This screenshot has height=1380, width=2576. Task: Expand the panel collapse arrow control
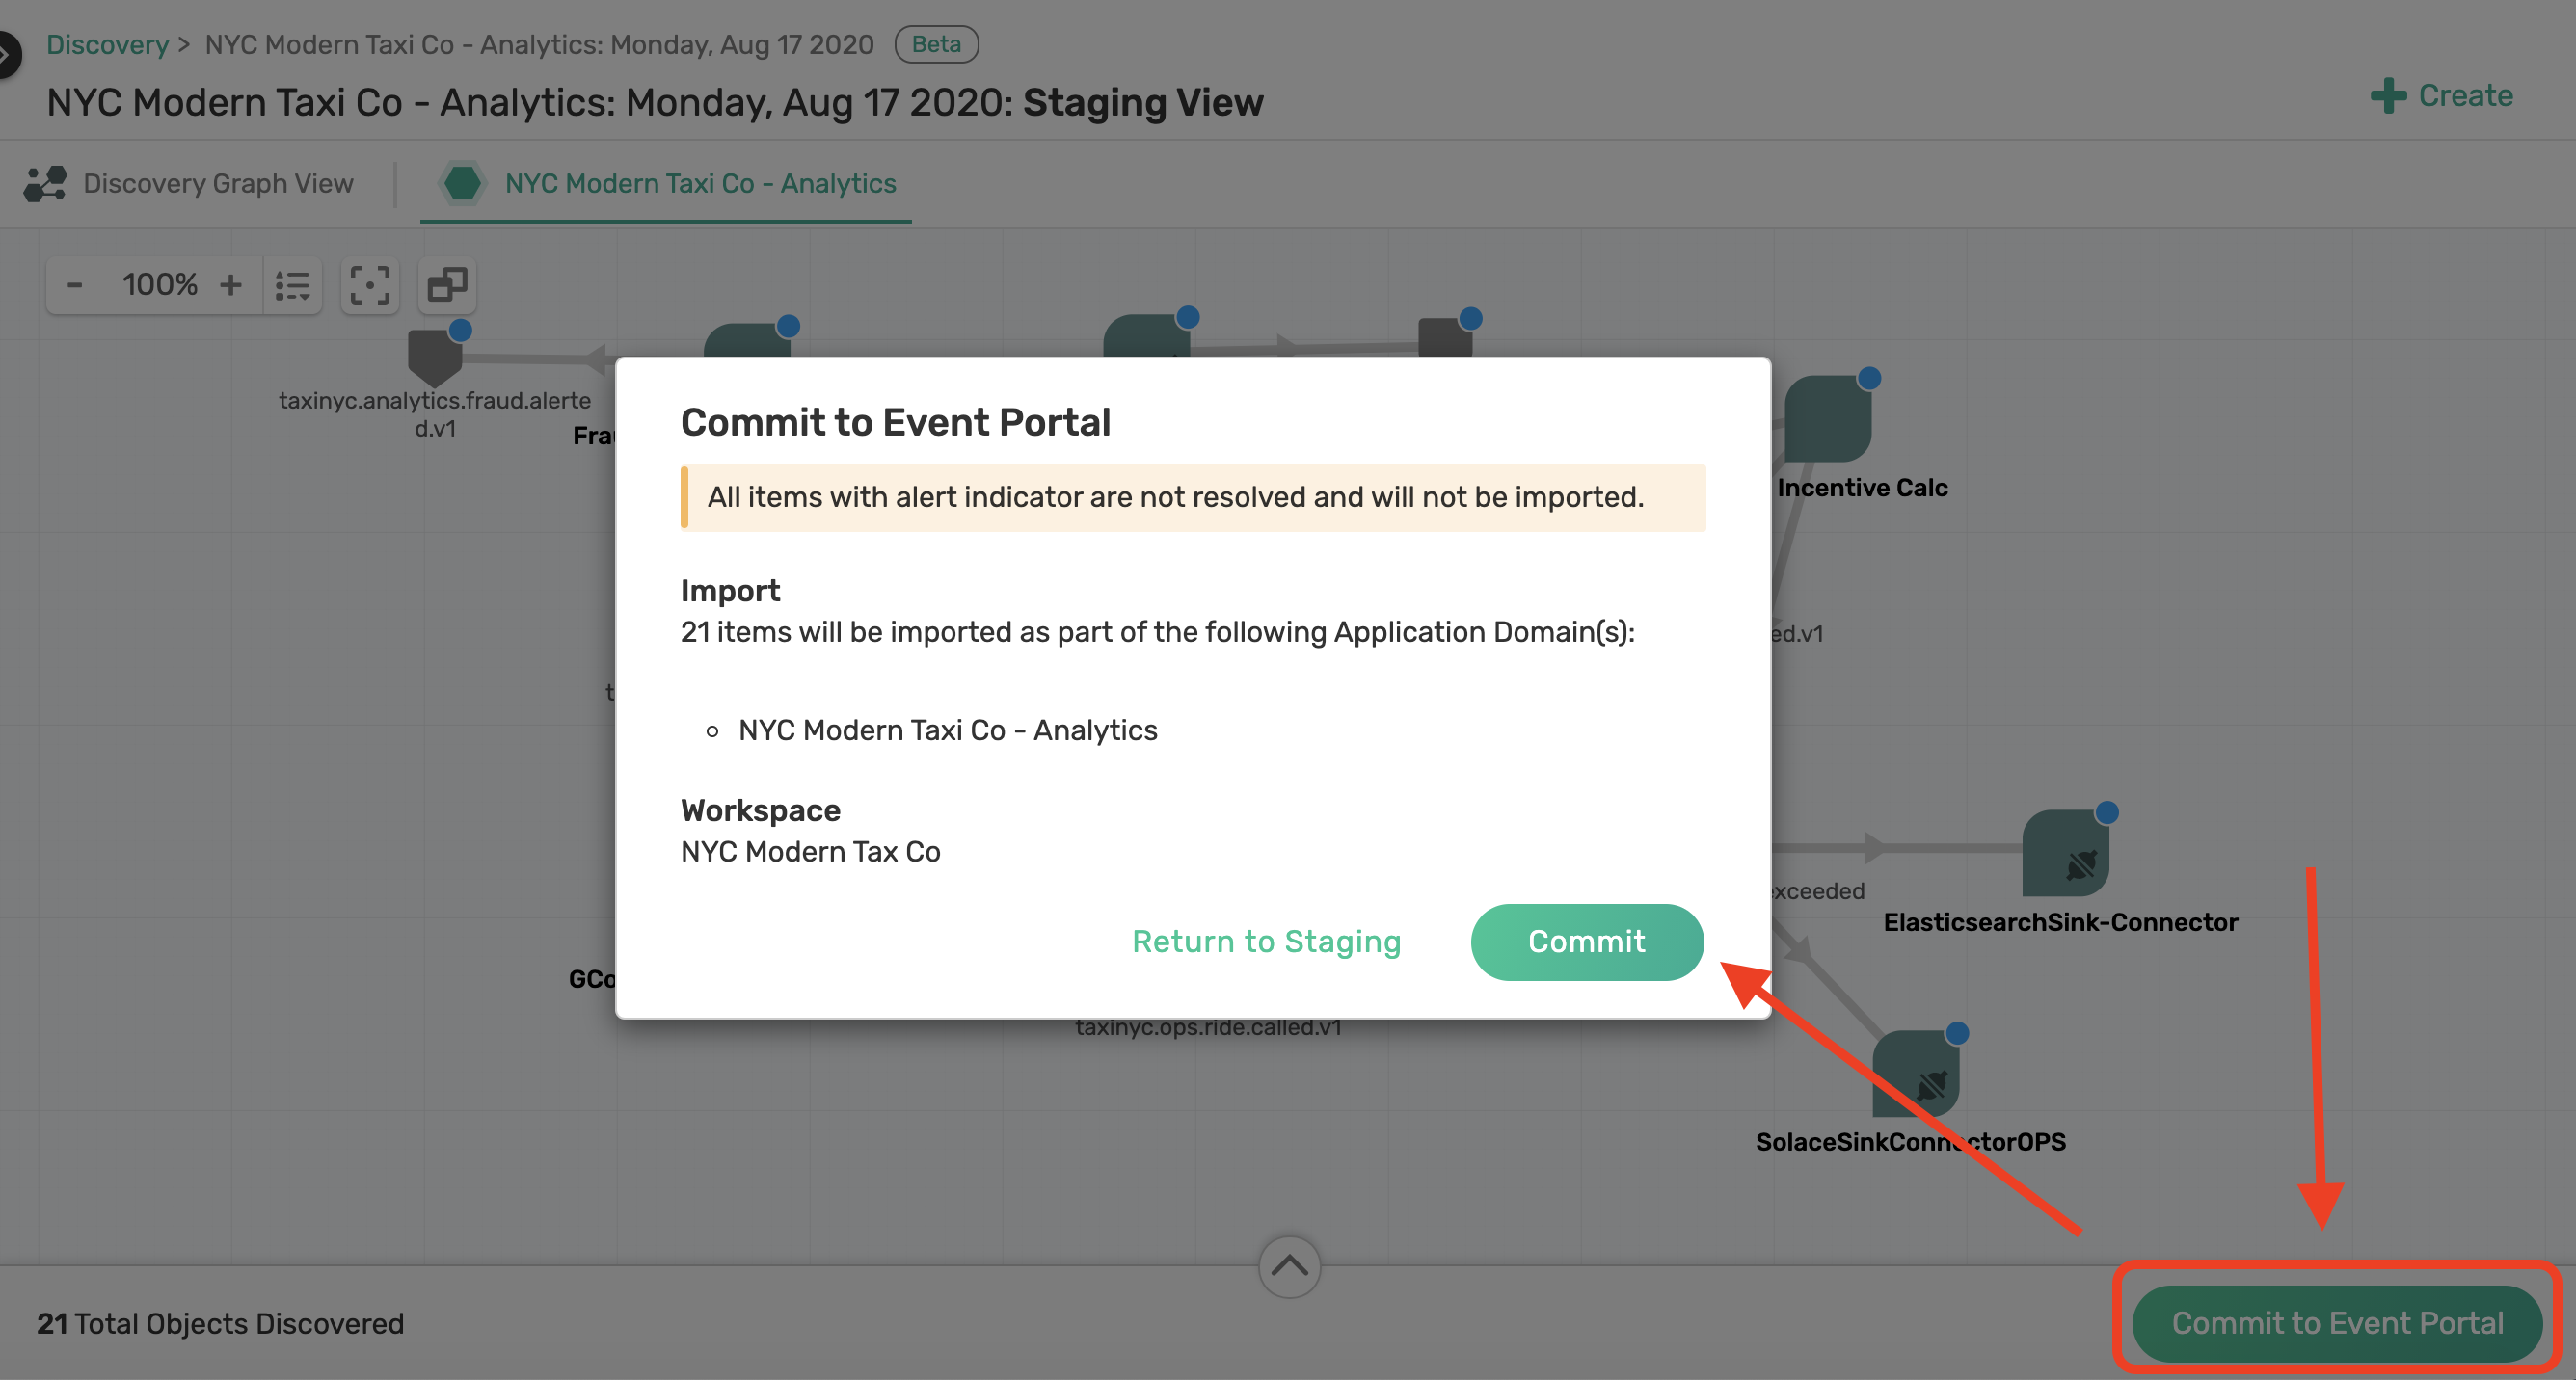pyautogui.click(x=1288, y=1264)
